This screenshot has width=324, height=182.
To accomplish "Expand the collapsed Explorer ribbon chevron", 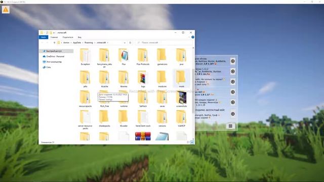I will pyautogui.click(x=189, y=37).
